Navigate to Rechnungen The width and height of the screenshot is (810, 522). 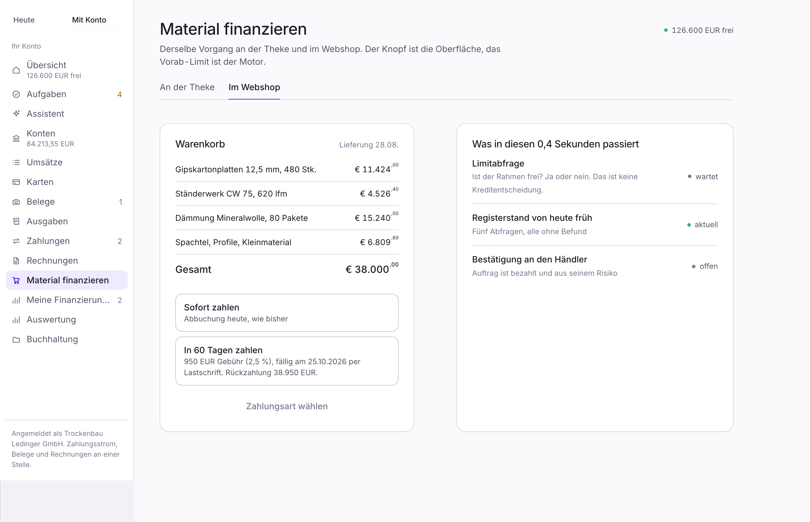pos(67,261)
